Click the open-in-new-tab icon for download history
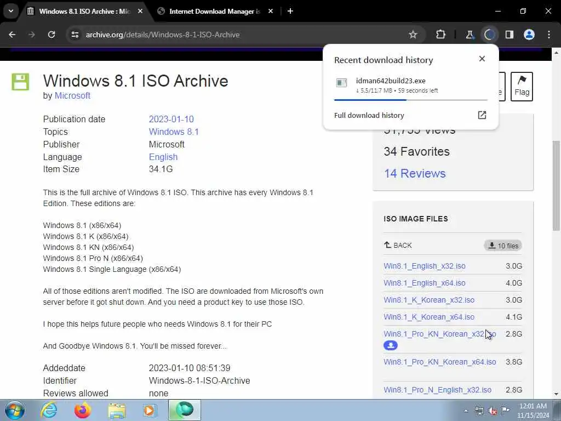Image resolution: width=561 pixels, height=421 pixels. pos(482,115)
